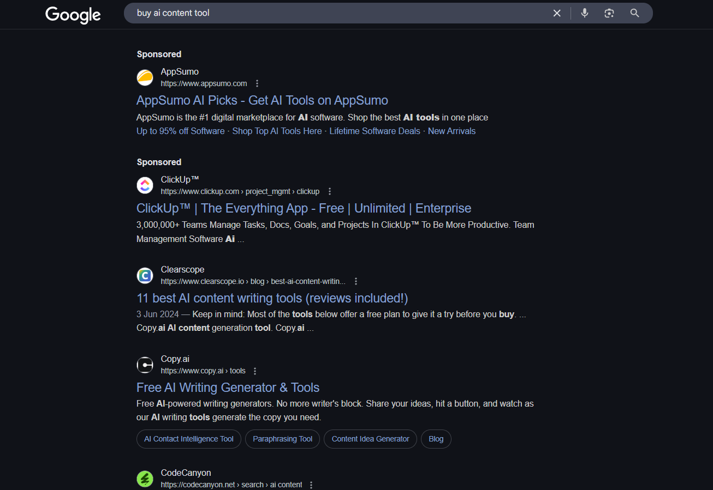Viewport: 713px width, 490px height.
Task: Click the copy.ai › tools URL text
Action: [x=203, y=371]
